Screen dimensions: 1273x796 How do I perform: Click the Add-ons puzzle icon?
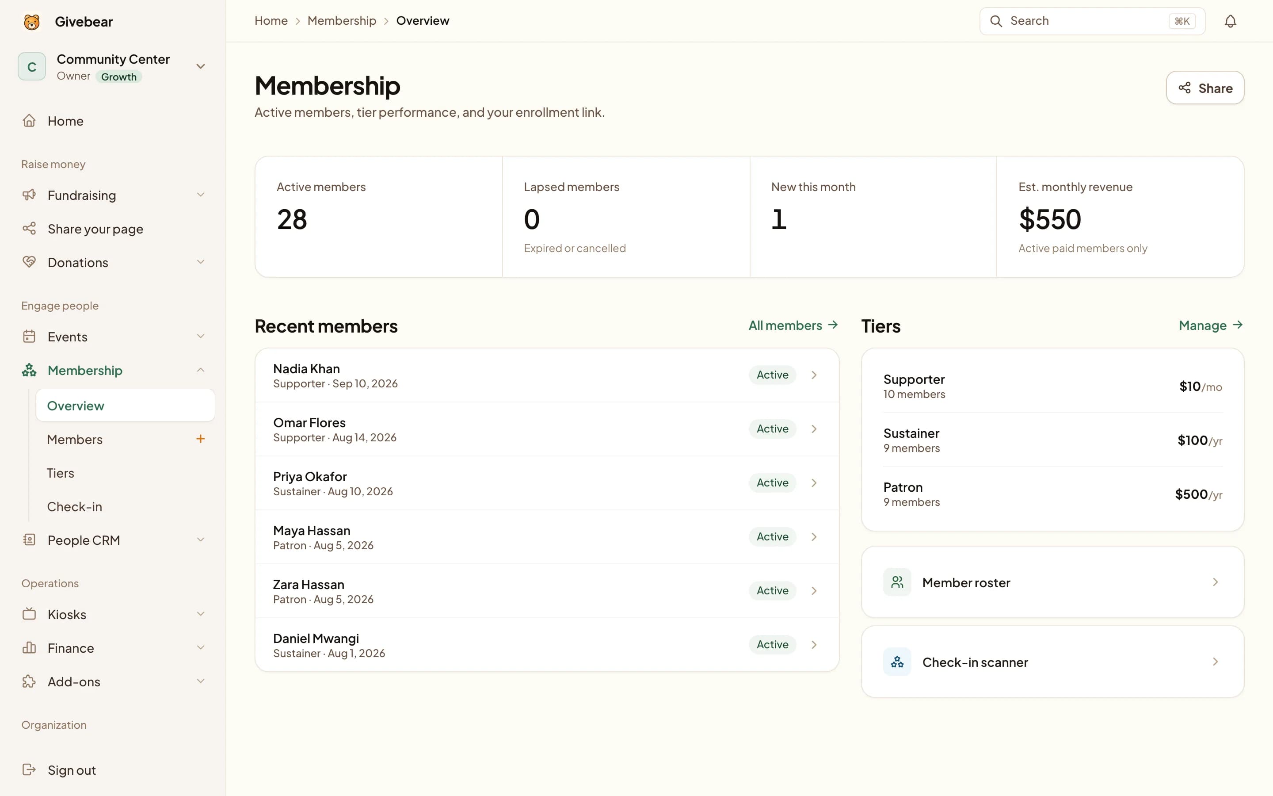pyautogui.click(x=29, y=681)
